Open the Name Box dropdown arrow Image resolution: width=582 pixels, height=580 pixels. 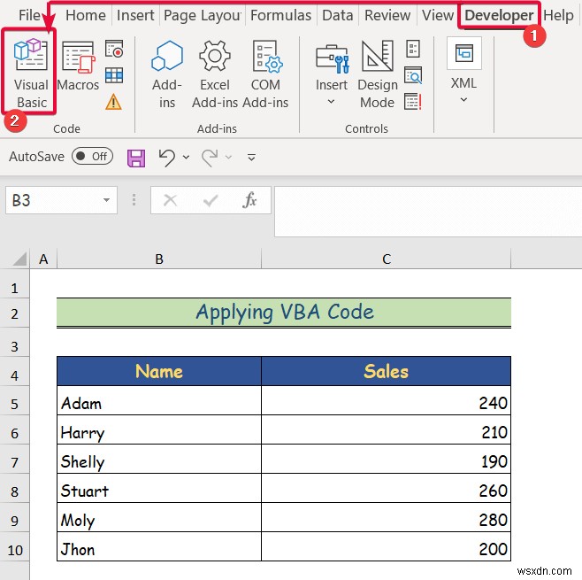106,200
